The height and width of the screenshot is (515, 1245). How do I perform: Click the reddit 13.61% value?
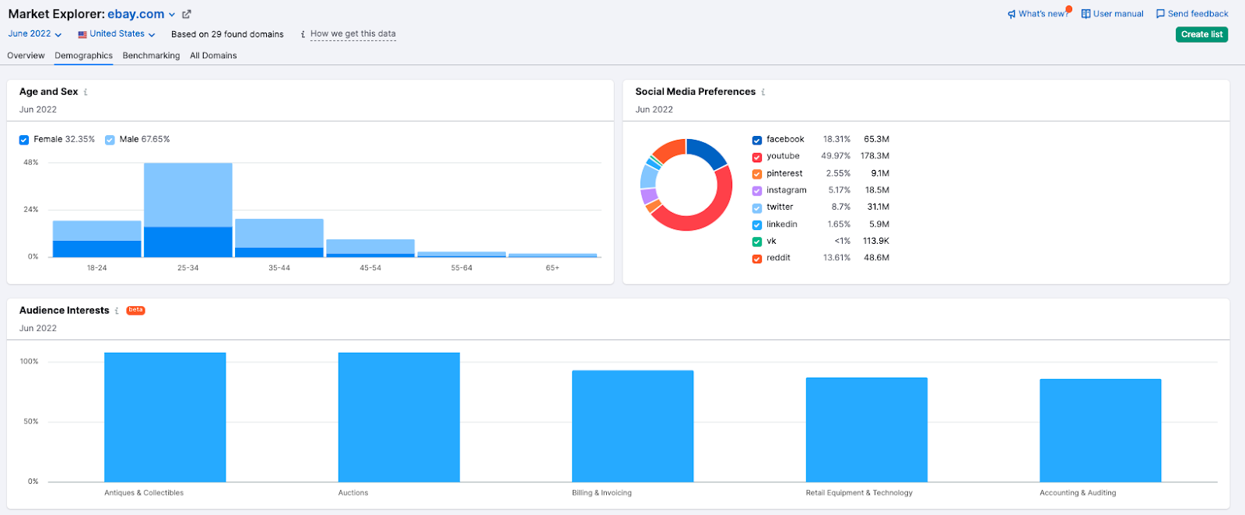click(836, 258)
